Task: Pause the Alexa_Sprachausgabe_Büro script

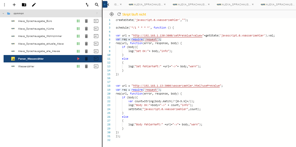Action: [x=78, y=21]
